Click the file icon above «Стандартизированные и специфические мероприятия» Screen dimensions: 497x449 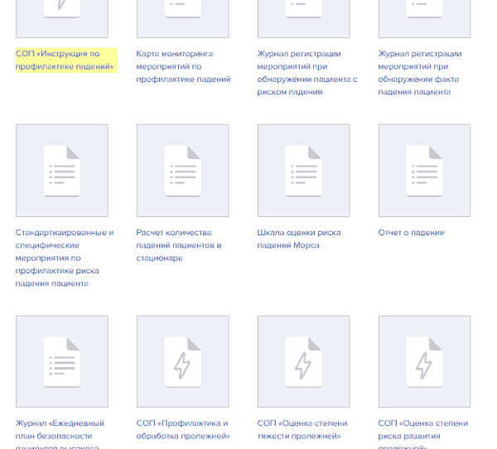pos(61,170)
